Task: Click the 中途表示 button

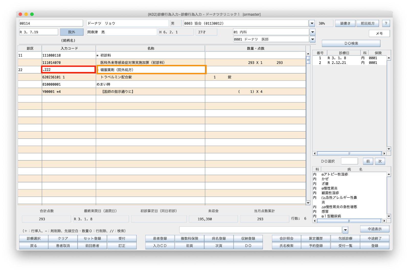Action: tap(374, 229)
